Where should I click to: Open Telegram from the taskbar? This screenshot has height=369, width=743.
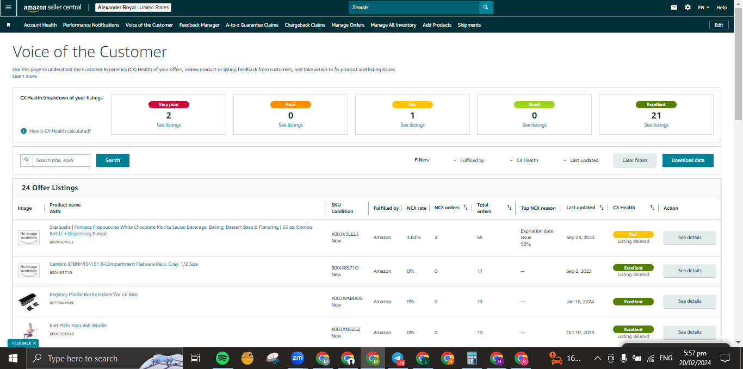[x=398, y=358]
